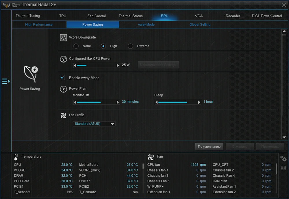Click the По умолчанию default button

coord(209,147)
